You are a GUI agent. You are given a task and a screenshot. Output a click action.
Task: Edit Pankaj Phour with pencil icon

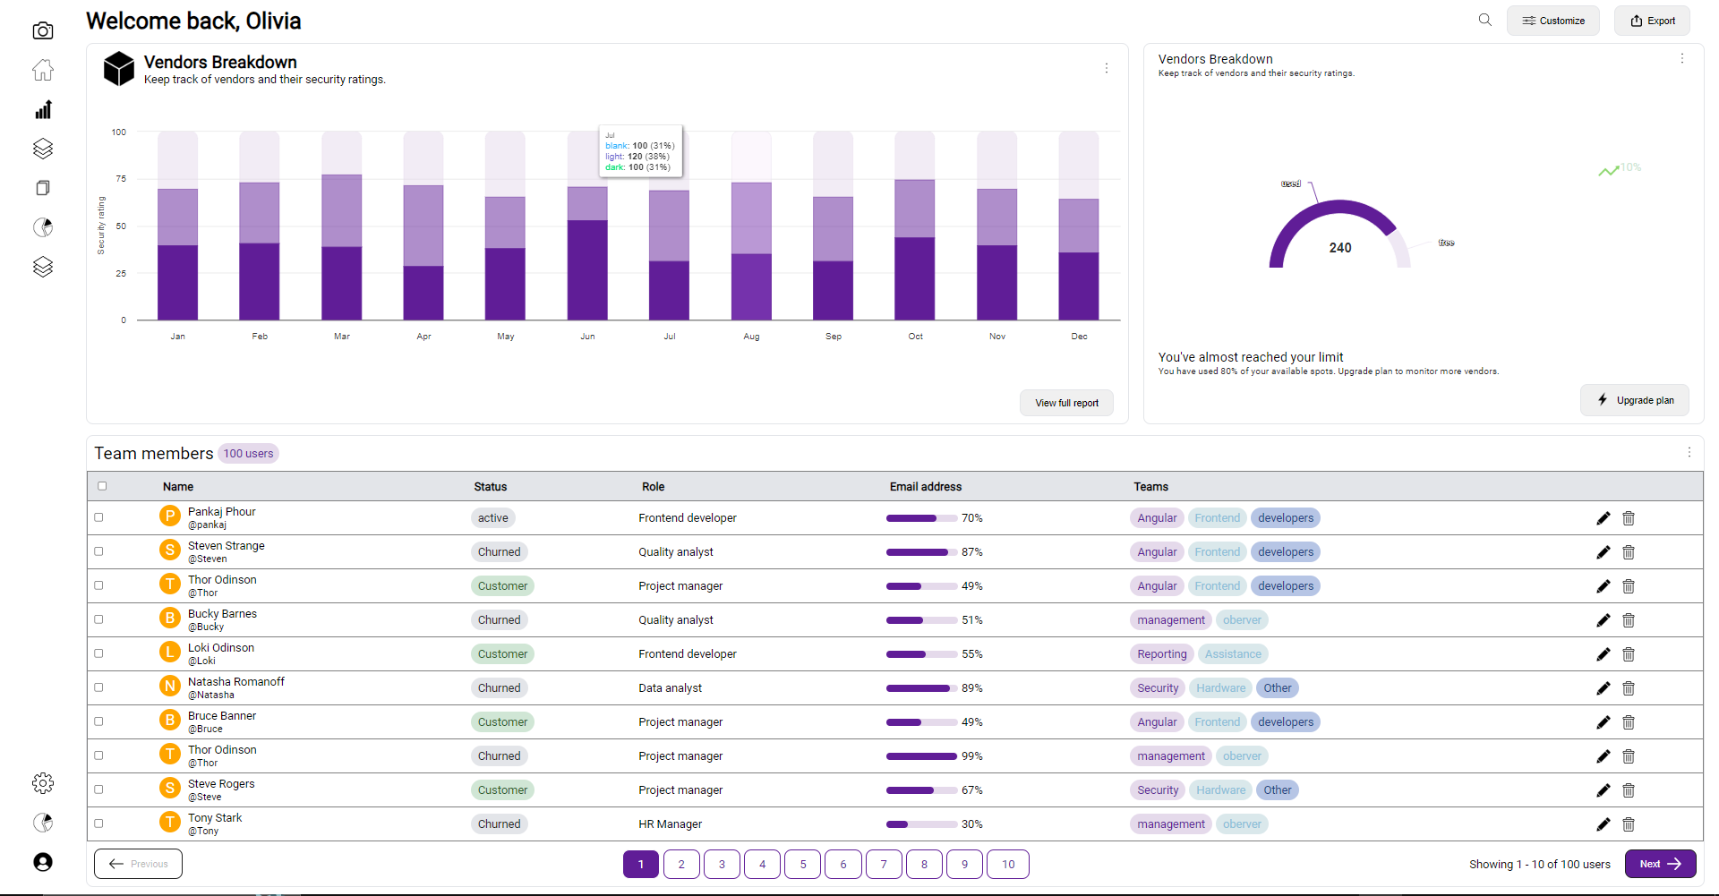tap(1603, 518)
